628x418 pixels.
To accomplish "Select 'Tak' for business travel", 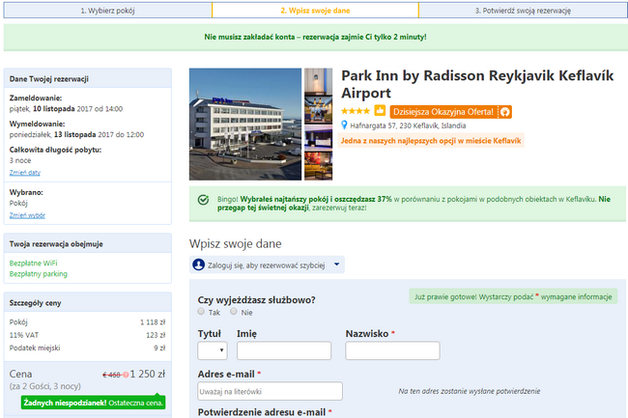I will click(x=202, y=313).
